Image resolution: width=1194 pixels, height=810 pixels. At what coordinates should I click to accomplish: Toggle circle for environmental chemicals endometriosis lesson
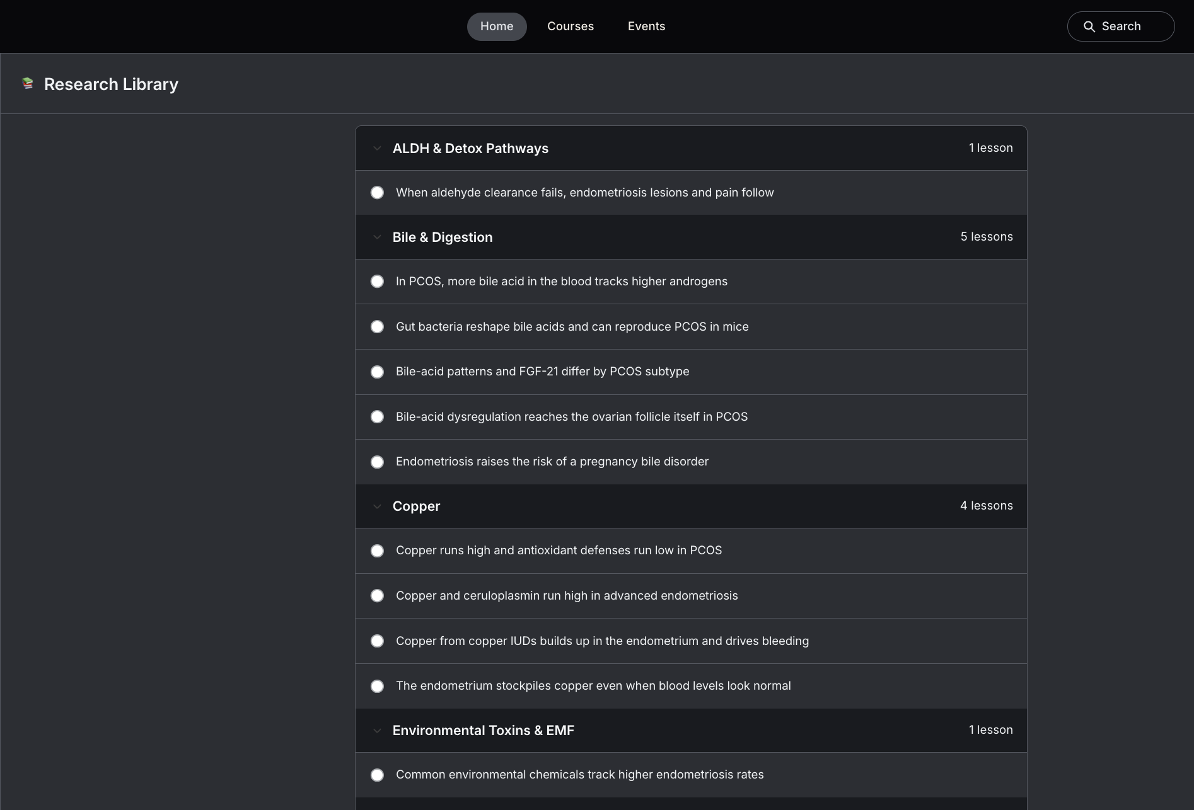[x=377, y=775]
